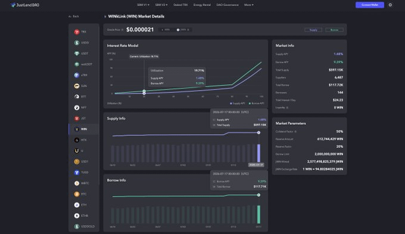Viewport: 405px width, 234px height.
Task: Expand the SBM V2 dropdown menu
Action: [161, 5]
